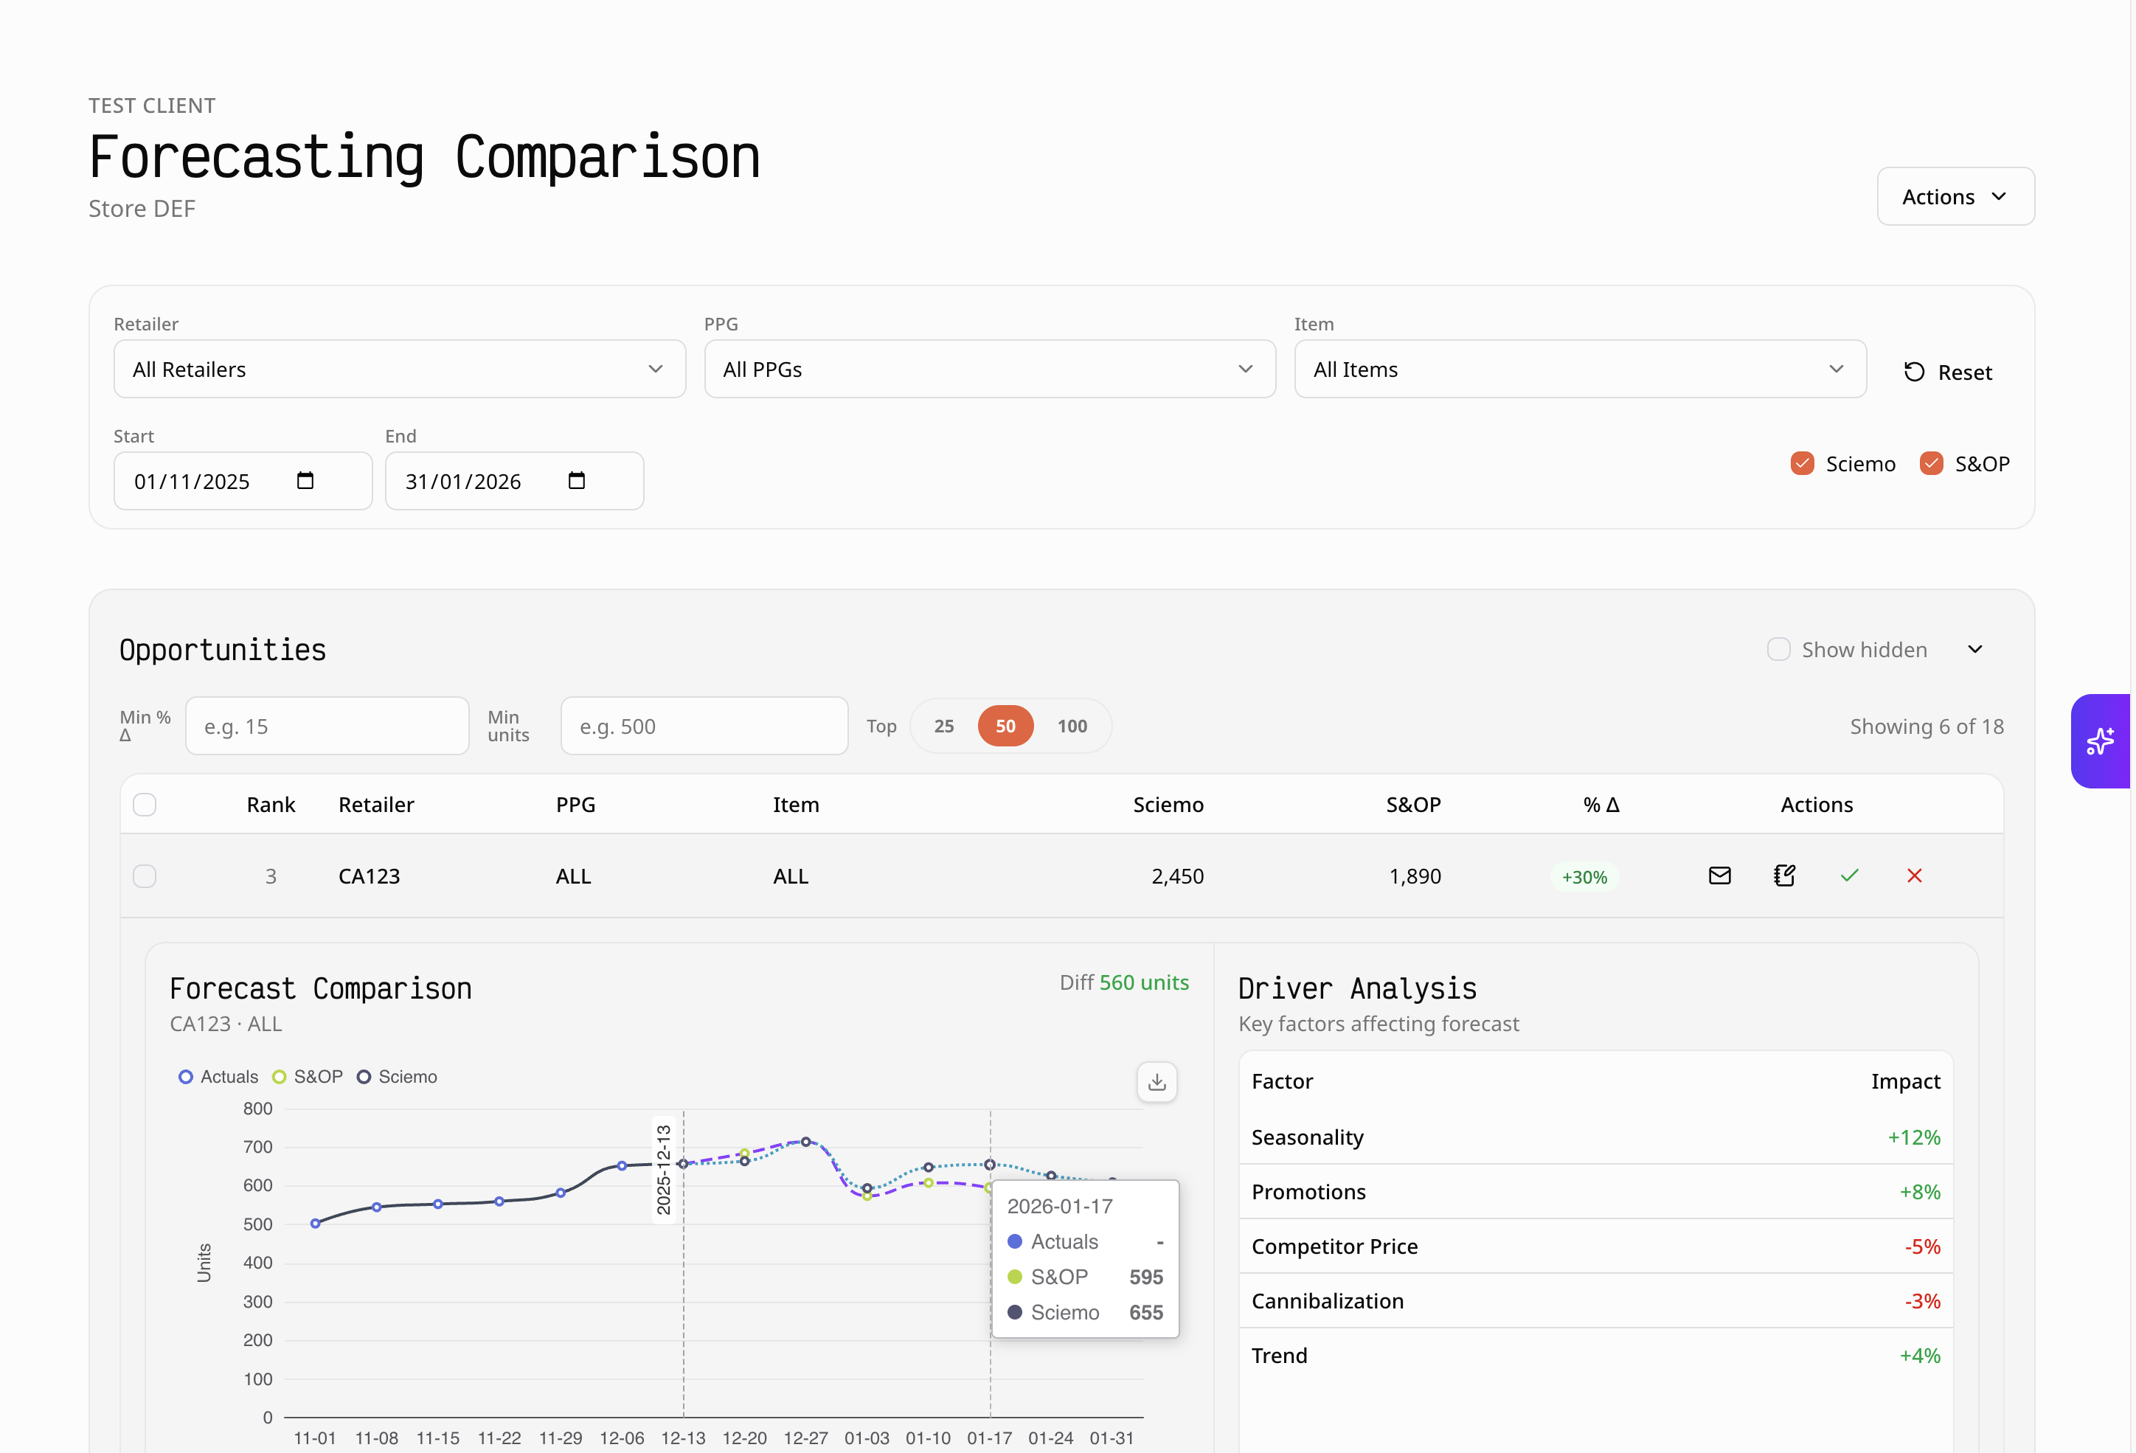Accept opportunity with green checkmark icon

click(x=1849, y=875)
